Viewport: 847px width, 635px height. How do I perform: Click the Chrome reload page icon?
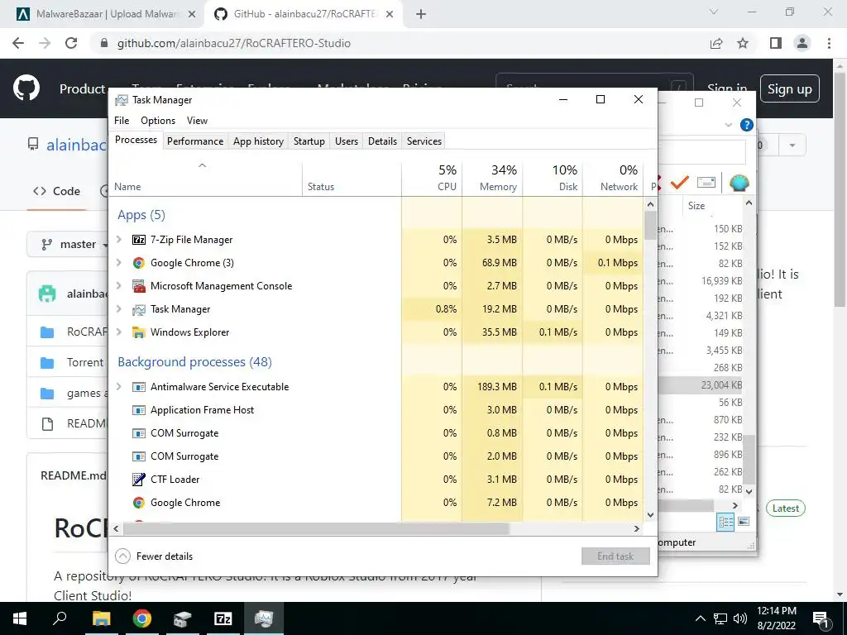point(71,43)
